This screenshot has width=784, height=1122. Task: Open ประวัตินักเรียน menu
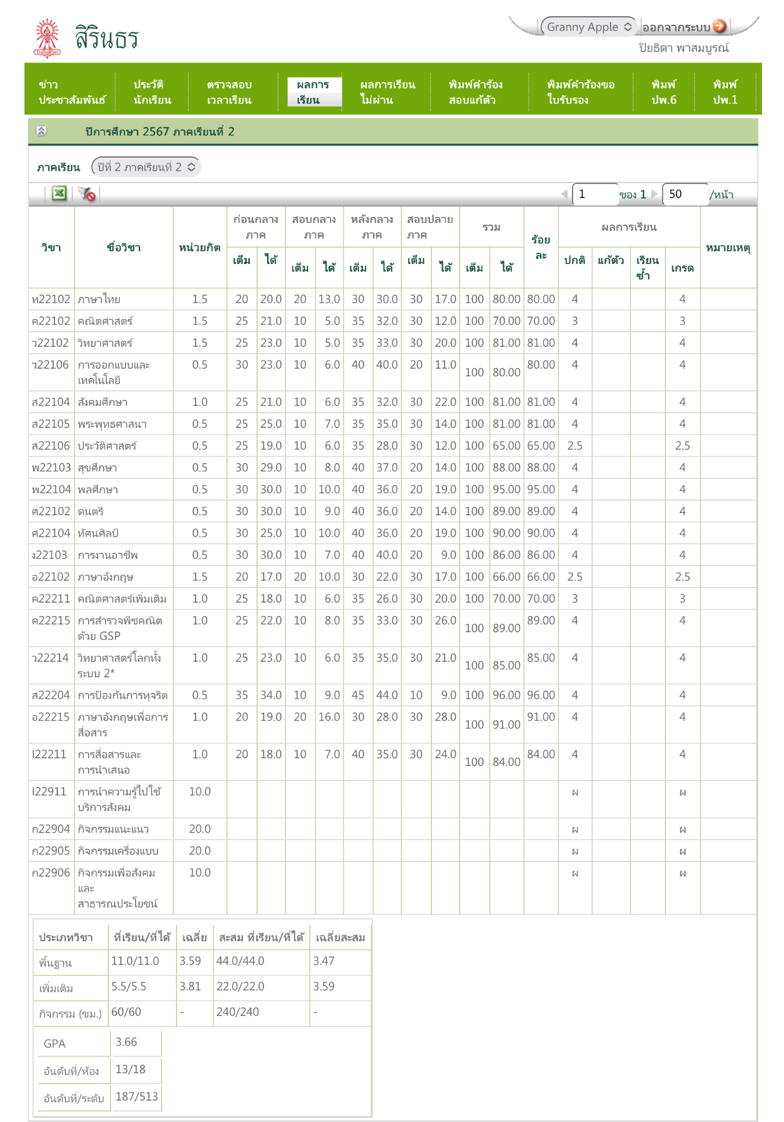tap(152, 92)
